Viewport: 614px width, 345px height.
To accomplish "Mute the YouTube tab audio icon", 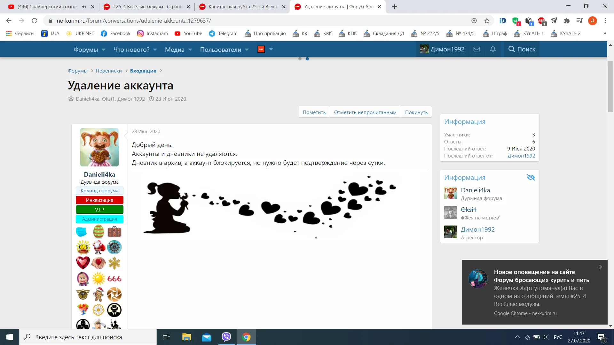I will (84, 7).
